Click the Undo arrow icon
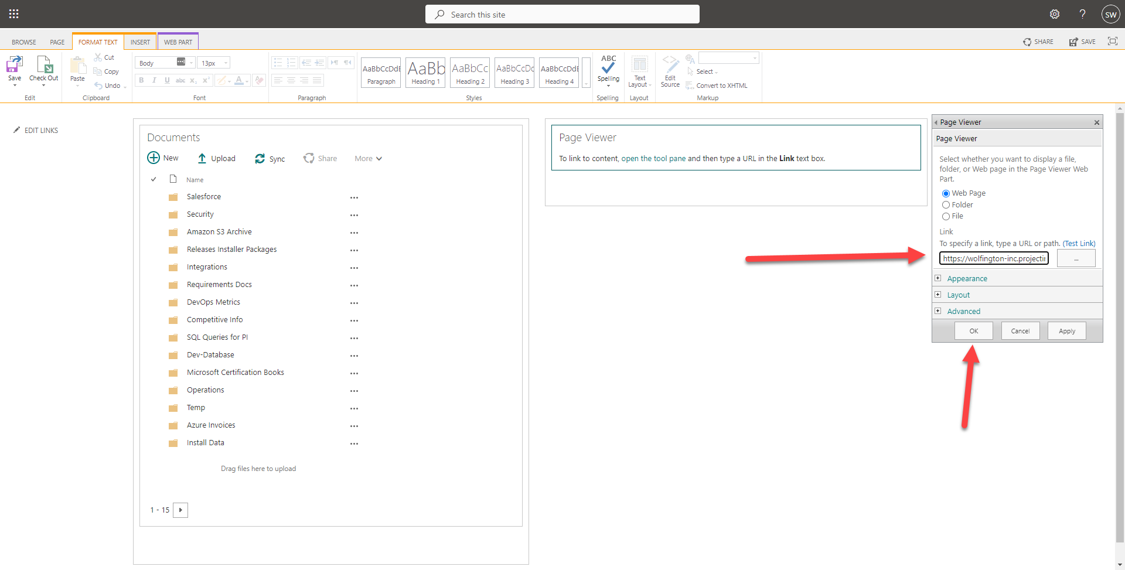Screen dimensions: 1125x570 (98, 86)
